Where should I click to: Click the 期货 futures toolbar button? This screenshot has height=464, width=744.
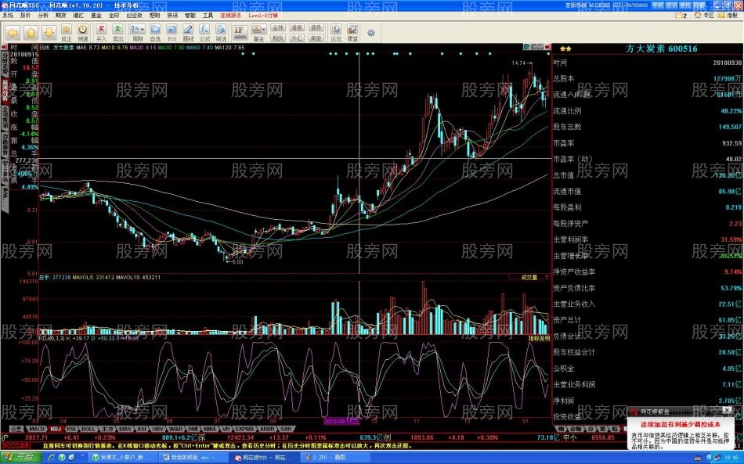point(279,38)
